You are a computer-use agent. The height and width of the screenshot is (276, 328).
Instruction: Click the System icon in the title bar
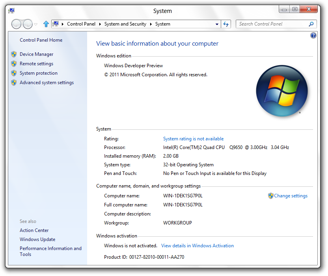(11, 11)
